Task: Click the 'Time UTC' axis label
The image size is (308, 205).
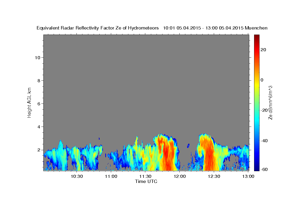Action: 146,181
